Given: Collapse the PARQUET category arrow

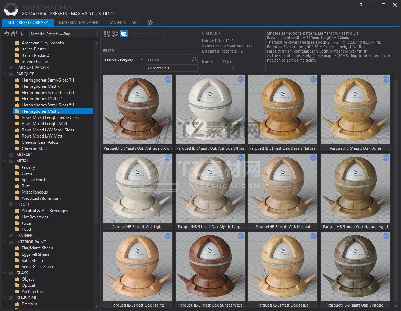Looking at the screenshot, I should [x=4, y=74].
